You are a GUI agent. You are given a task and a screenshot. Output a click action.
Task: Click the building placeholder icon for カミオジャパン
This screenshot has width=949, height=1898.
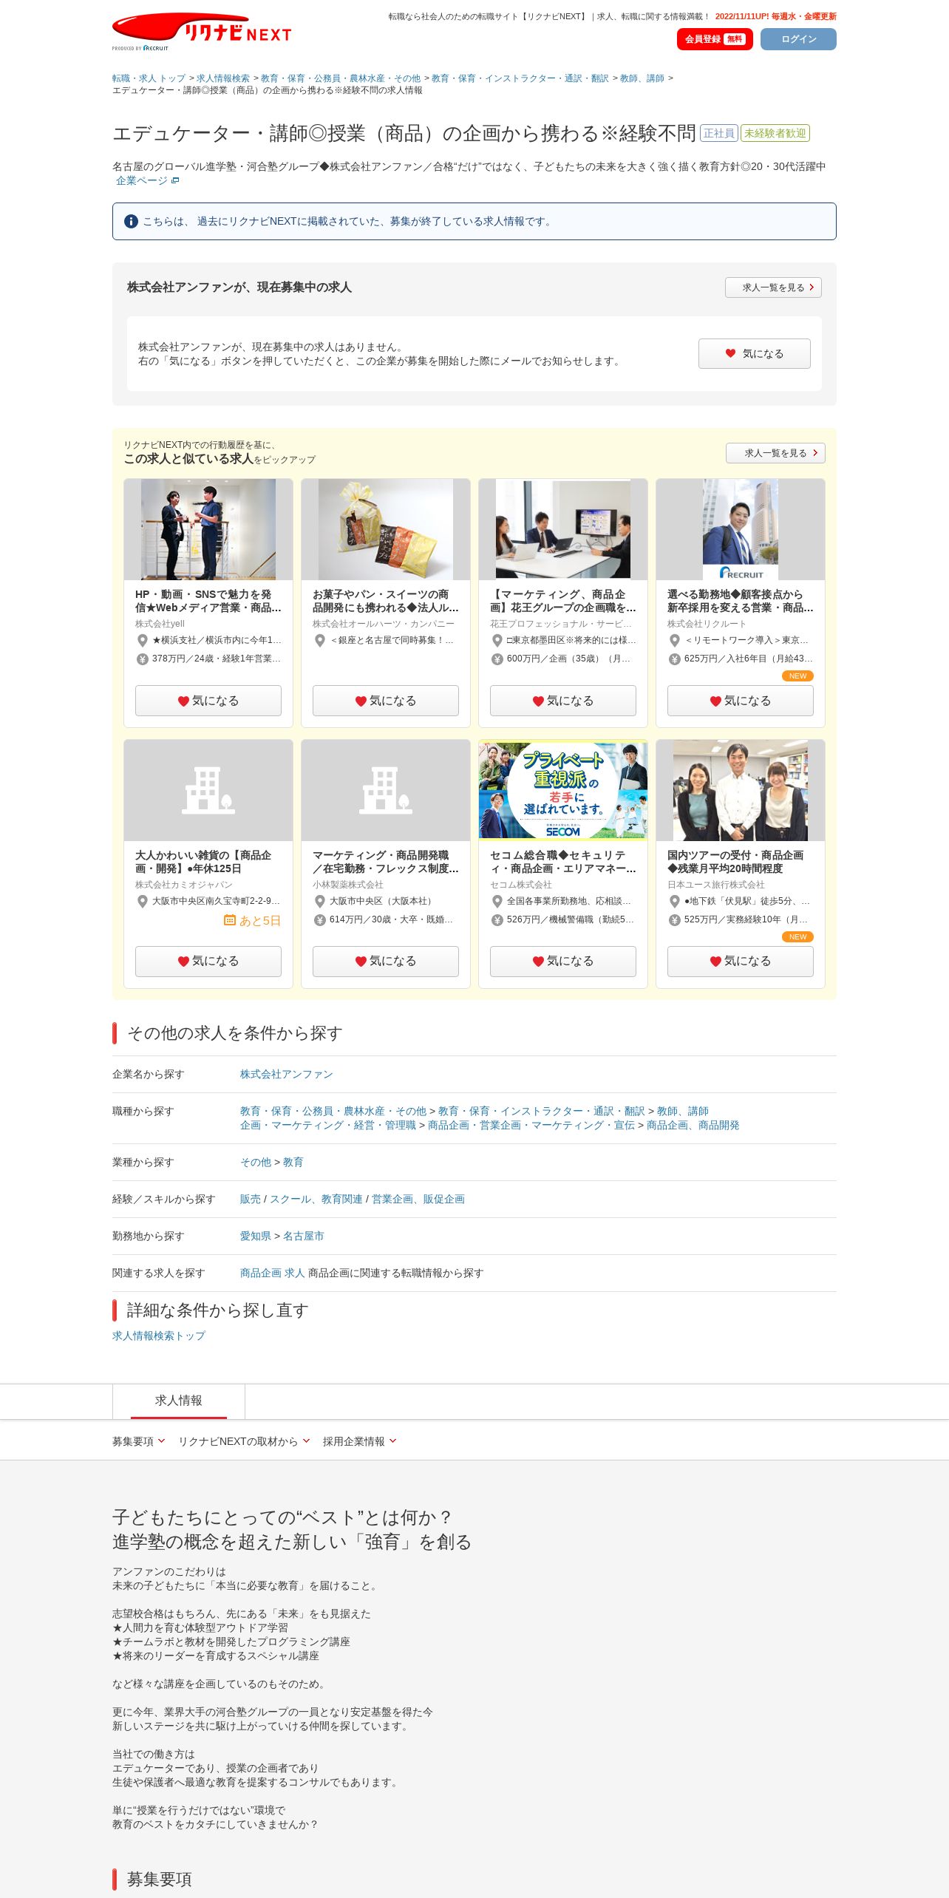pyautogui.click(x=208, y=790)
